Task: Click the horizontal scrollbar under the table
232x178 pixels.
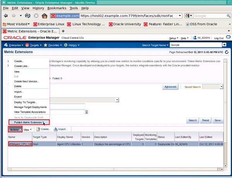Action: tap(116, 169)
